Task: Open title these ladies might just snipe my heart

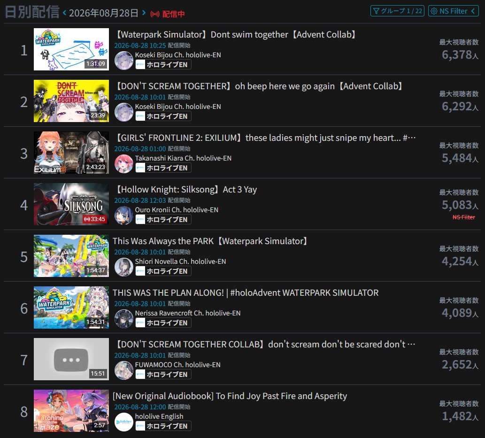Action: [x=265, y=138]
